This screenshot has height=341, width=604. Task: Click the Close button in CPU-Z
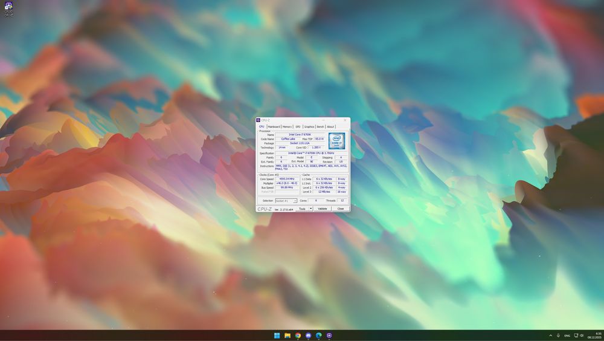point(341,209)
